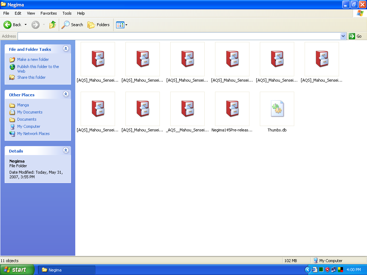Expand the Address bar dropdown

(343, 36)
